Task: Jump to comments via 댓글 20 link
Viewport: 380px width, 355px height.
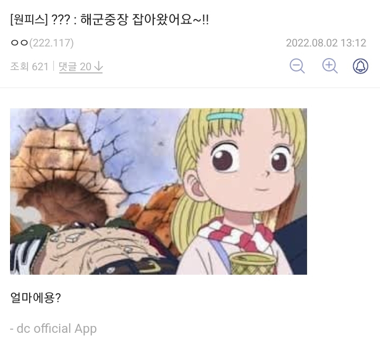Action: [x=81, y=67]
